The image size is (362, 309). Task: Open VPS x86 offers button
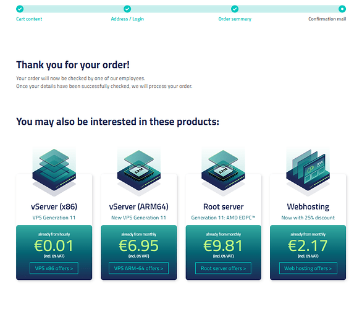tap(54, 268)
